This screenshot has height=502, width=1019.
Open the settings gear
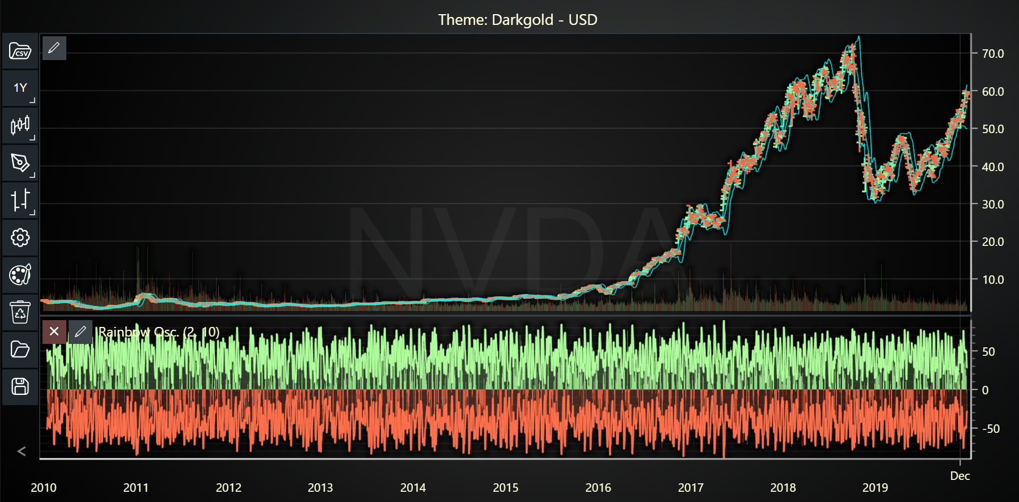20,237
